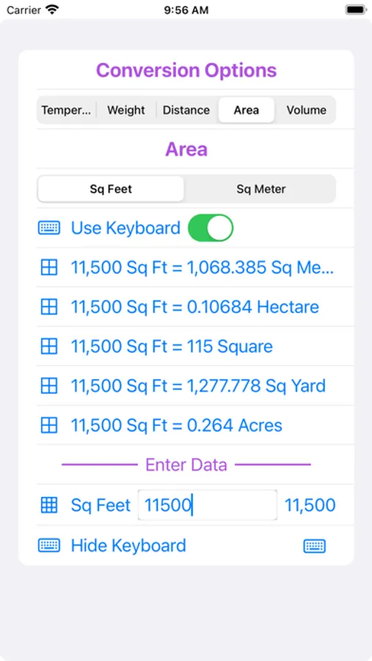Screen dimensions: 372x661
Task: Select the Sq Feet unit segment
Action: point(111,189)
